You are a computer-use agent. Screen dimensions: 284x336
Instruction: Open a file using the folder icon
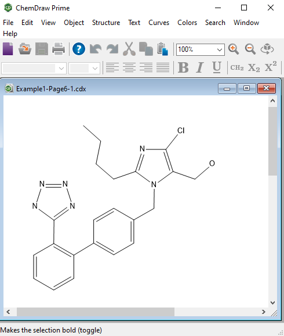(25, 49)
